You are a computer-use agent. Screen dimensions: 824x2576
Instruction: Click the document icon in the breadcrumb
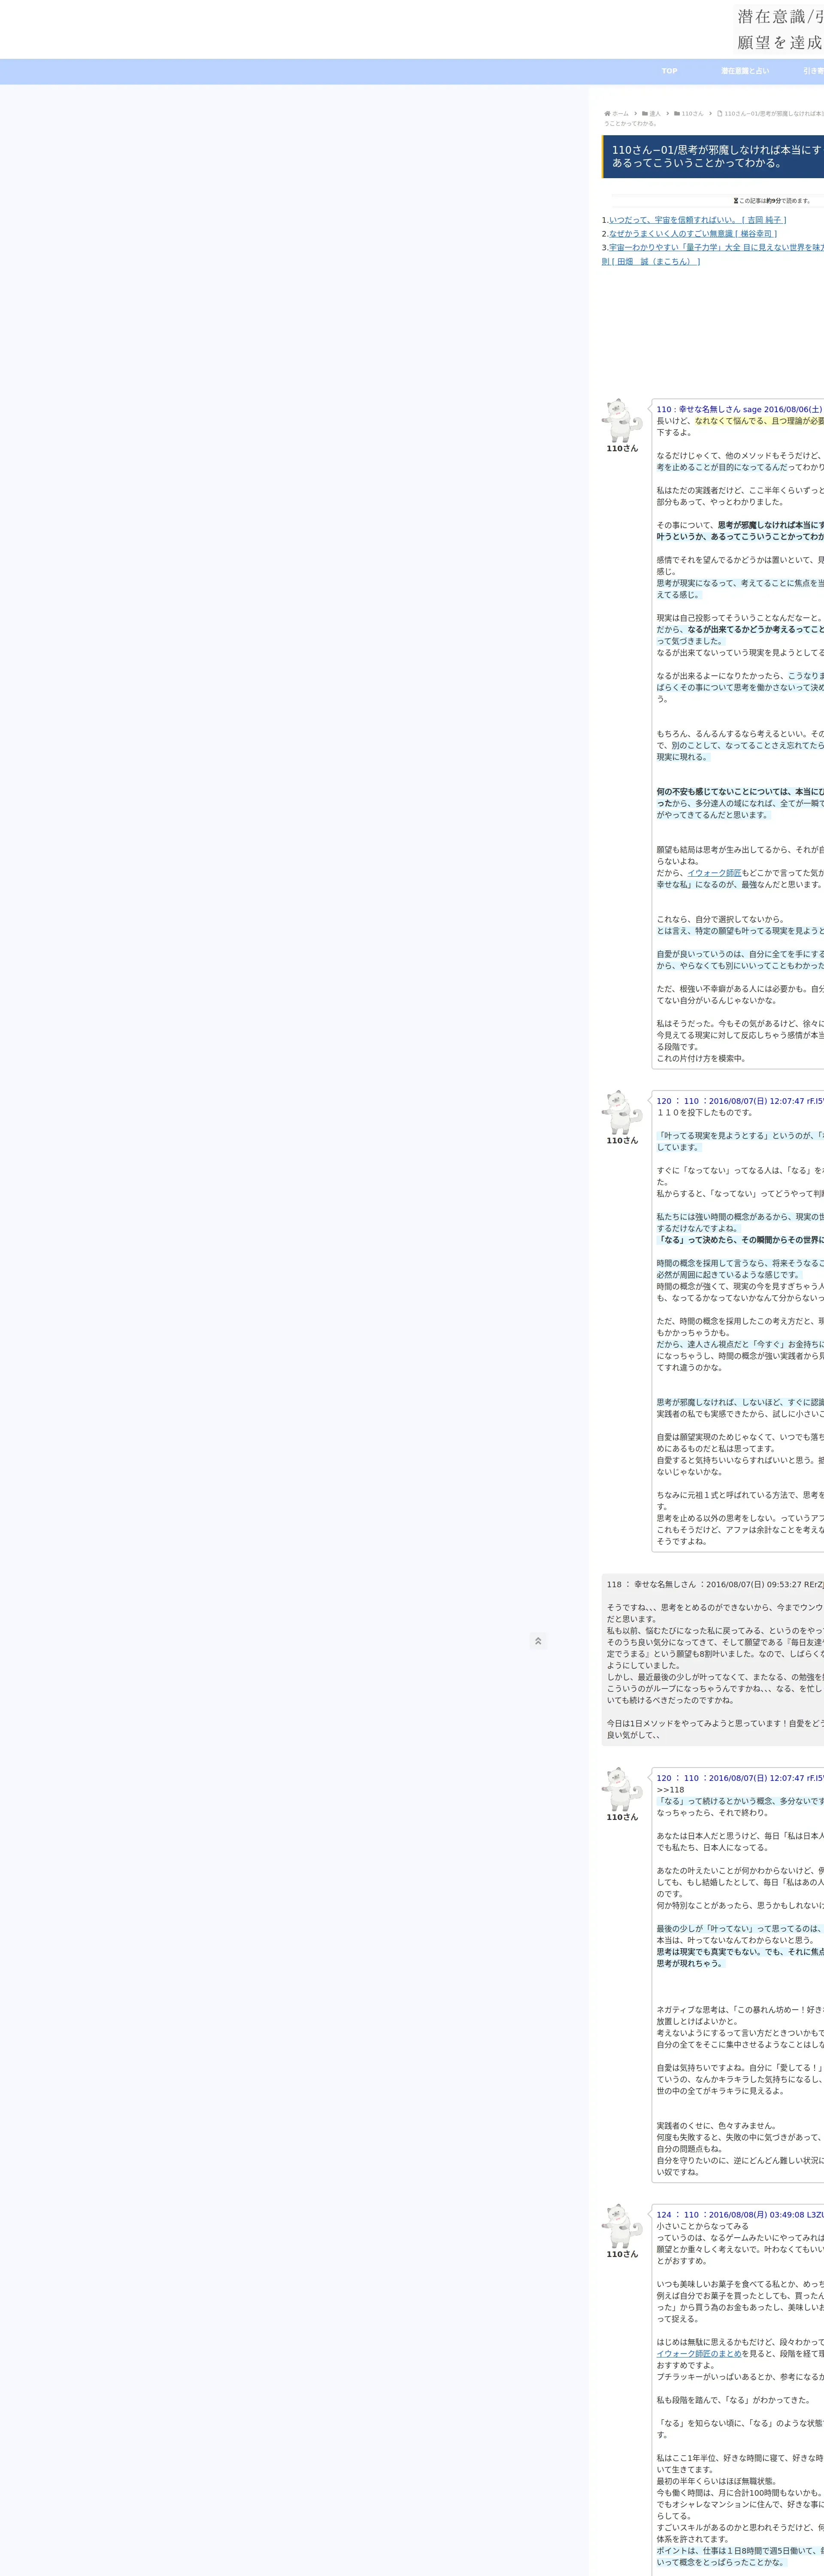click(x=720, y=114)
